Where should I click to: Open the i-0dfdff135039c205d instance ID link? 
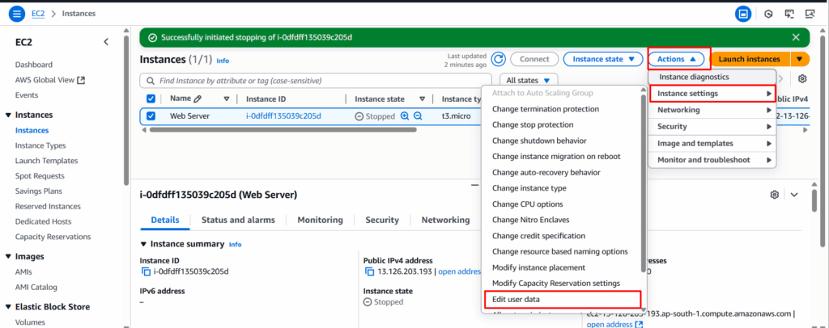point(283,116)
